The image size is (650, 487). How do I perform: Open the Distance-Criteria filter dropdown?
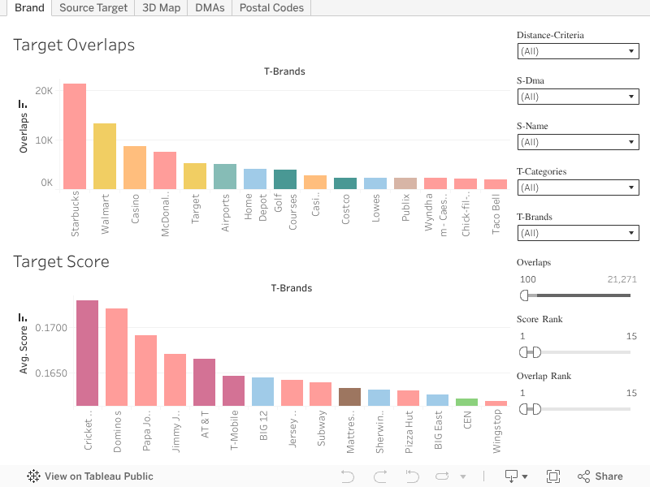pyautogui.click(x=578, y=51)
